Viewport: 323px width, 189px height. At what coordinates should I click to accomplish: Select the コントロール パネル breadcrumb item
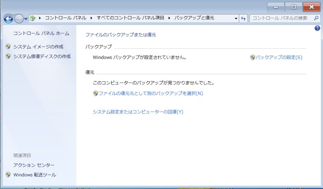pos(66,18)
